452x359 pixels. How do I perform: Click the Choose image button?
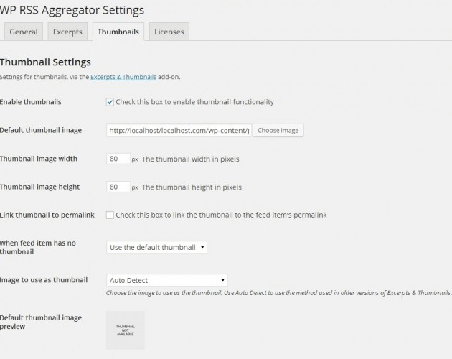point(278,130)
